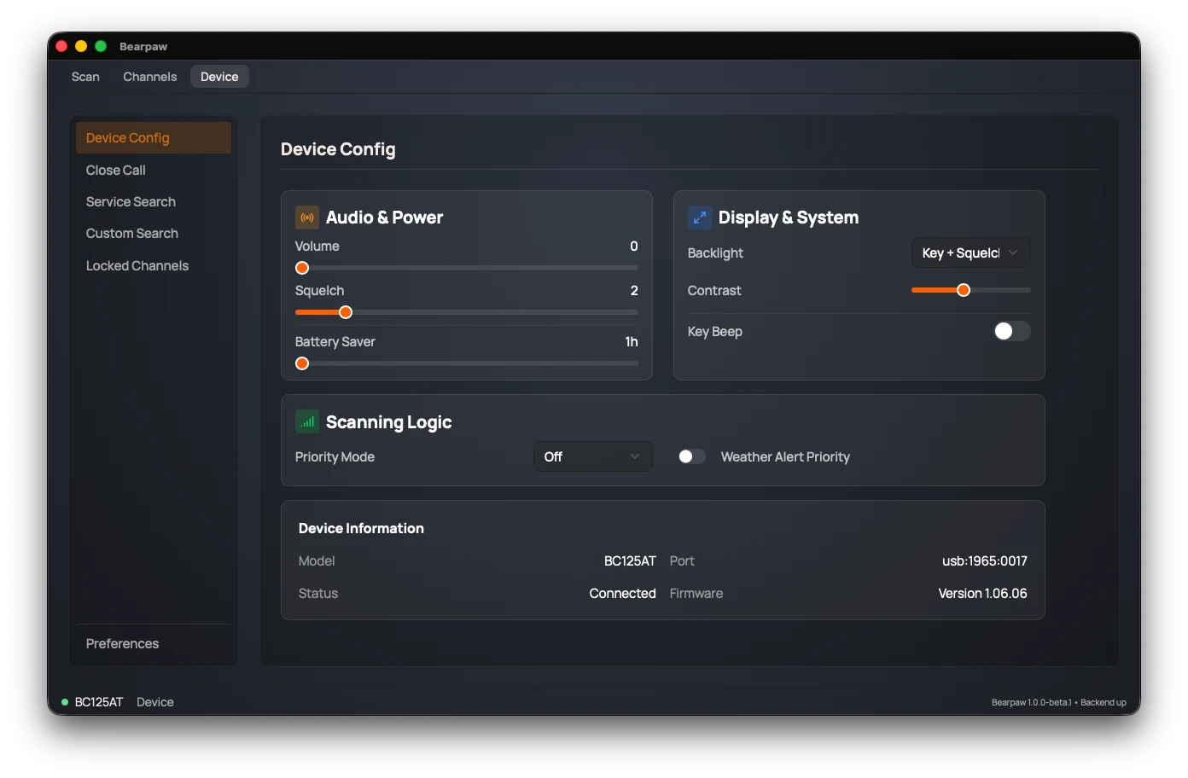Click the Display & System heading
The width and height of the screenshot is (1188, 778).
click(789, 218)
